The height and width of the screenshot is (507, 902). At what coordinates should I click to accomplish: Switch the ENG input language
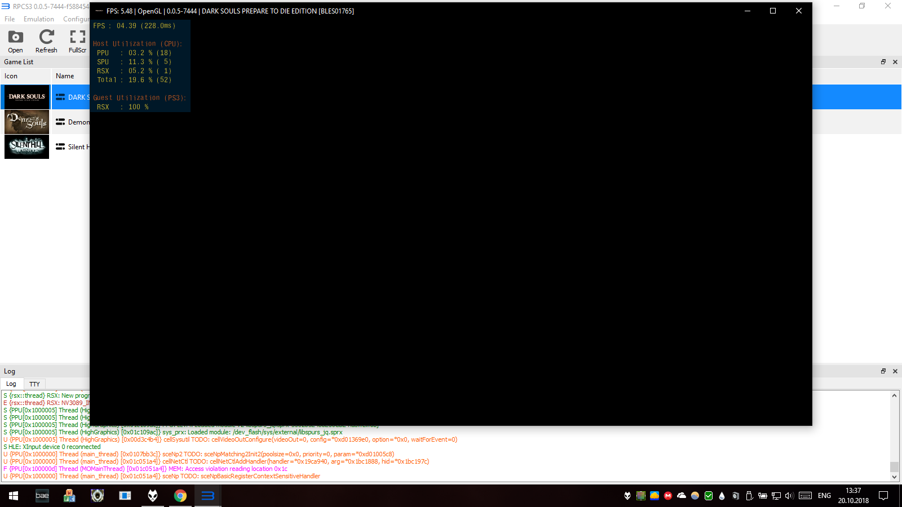pyautogui.click(x=824, y=496)
